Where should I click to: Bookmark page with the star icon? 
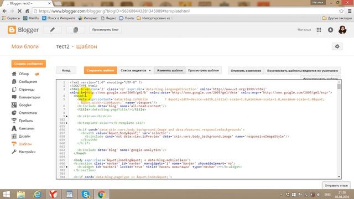(341, 11)
